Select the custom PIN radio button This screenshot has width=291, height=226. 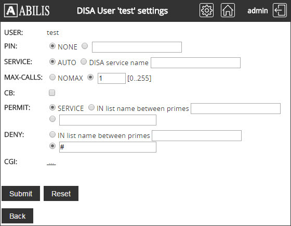pos(85,46)
